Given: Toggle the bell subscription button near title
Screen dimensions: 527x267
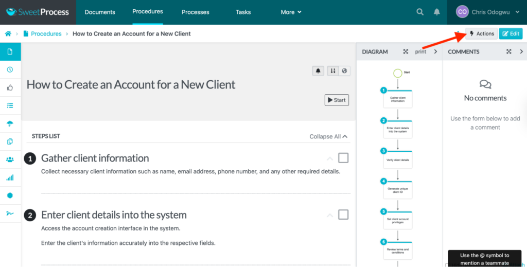Looking at the screenshot, I should 319,71.
